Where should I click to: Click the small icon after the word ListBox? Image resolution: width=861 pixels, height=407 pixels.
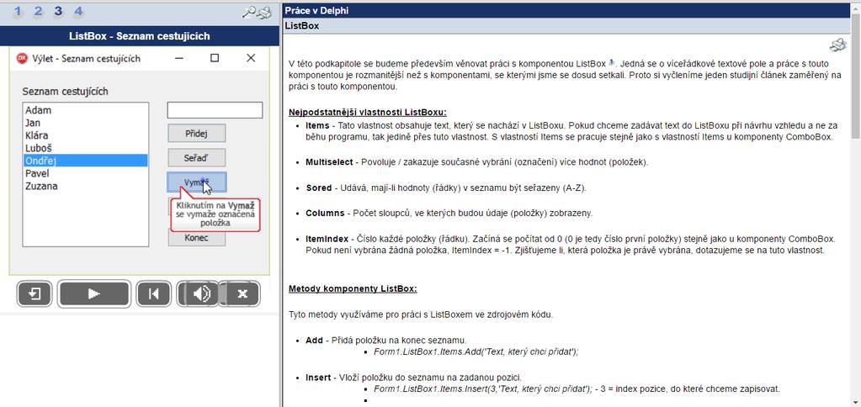612,62
